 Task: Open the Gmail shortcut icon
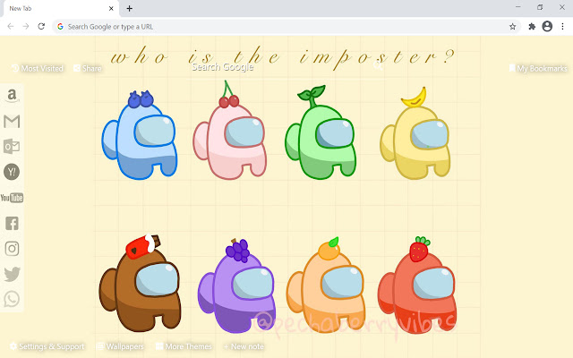click(x=12, y=122)
